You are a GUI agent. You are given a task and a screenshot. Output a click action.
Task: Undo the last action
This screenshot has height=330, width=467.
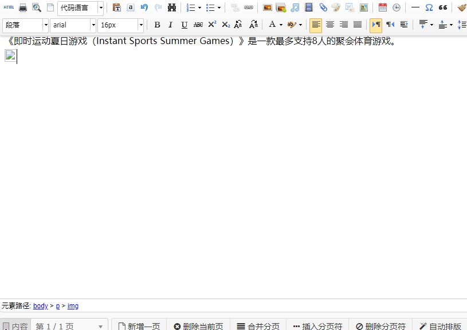(144, 7)
